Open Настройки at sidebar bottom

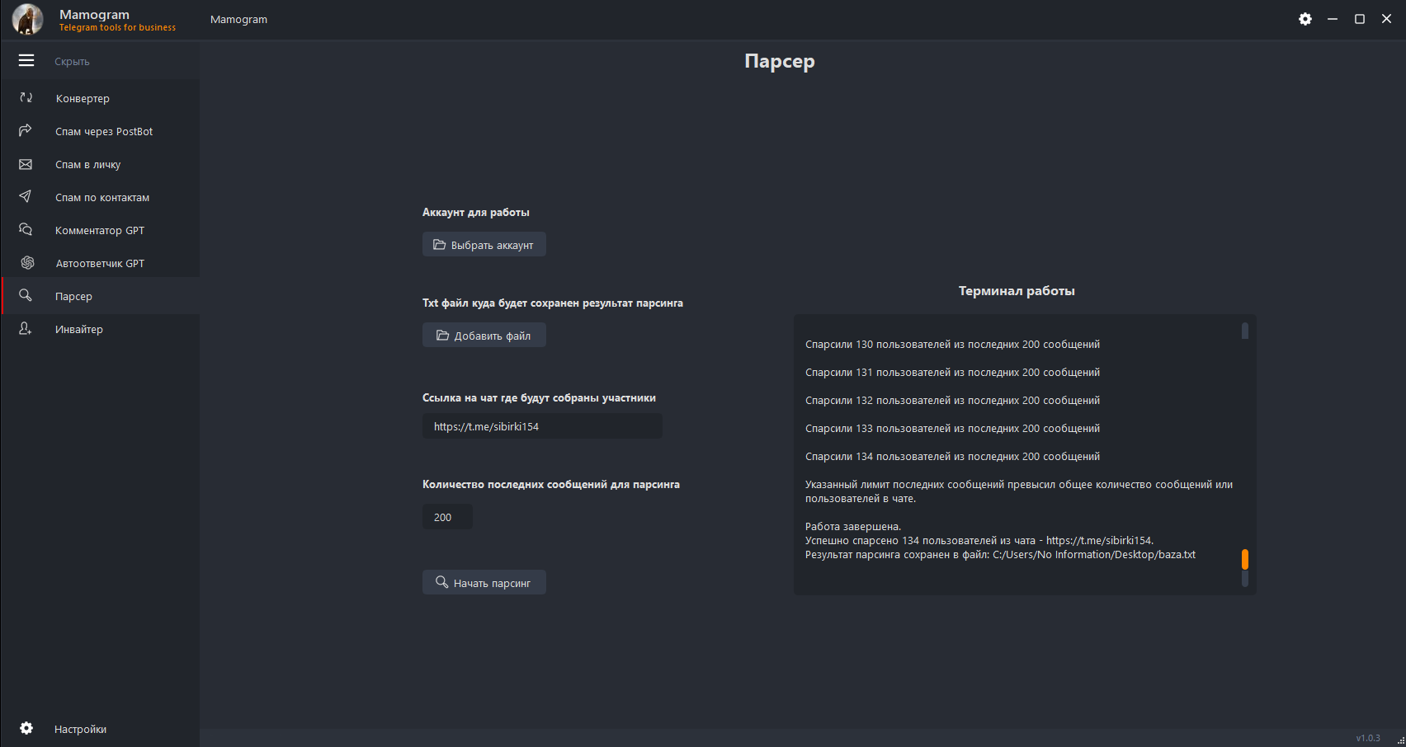[80, 729]
